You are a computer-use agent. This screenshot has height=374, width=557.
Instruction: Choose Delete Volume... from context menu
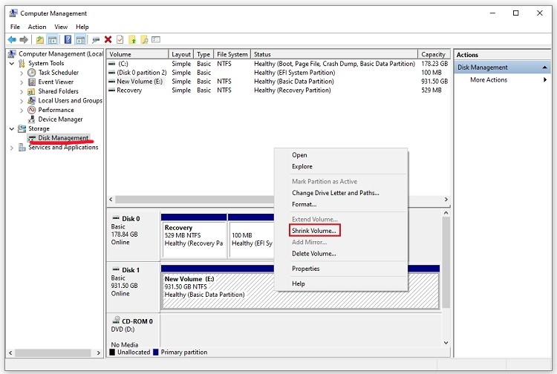[x=341, y=253]
